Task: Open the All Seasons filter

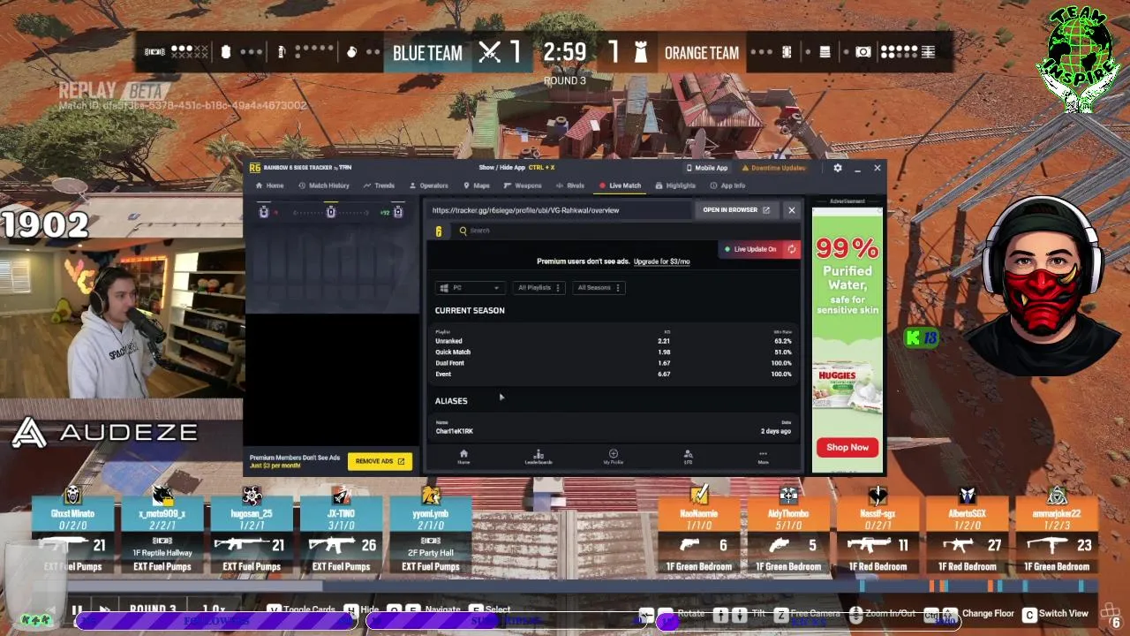Action: click(599, 288)
